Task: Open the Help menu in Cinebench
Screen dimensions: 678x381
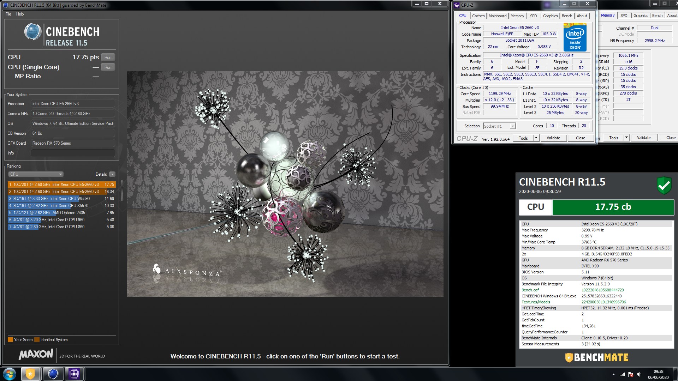Action: 20,14
